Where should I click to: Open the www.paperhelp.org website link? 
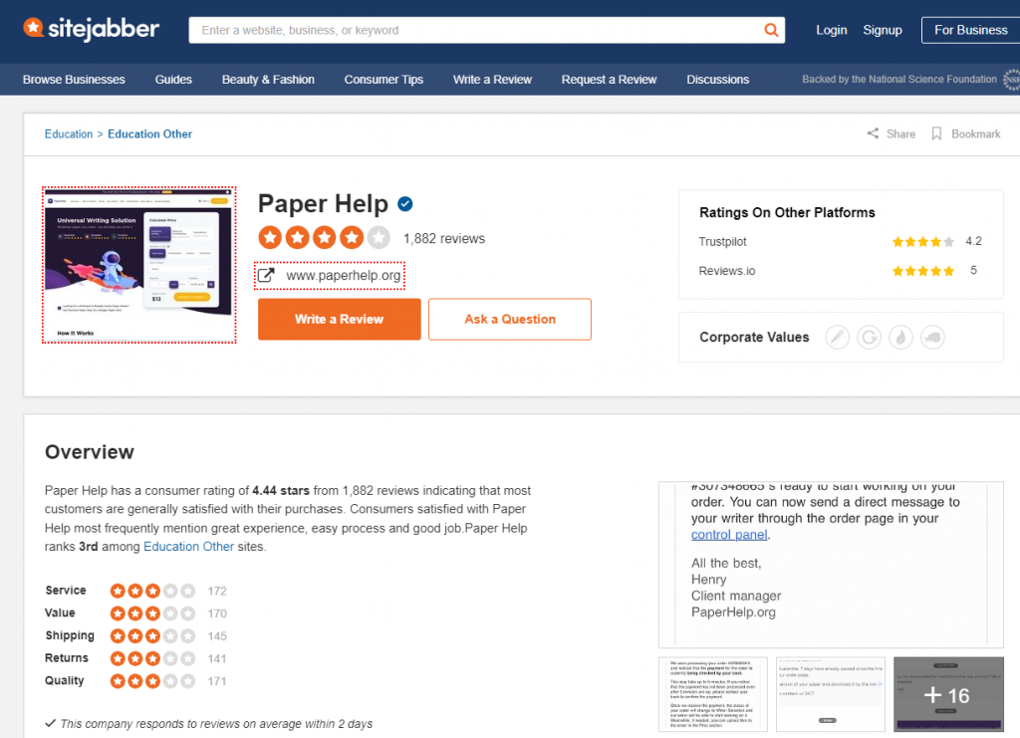point(344,276)
